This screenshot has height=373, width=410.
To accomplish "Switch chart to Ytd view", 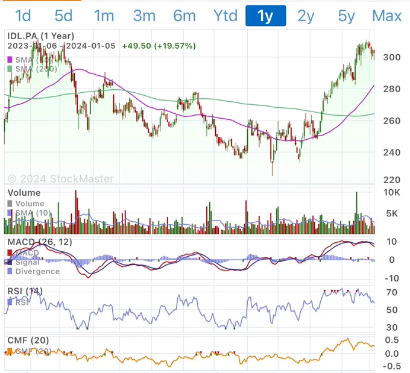I will (225, 16).
